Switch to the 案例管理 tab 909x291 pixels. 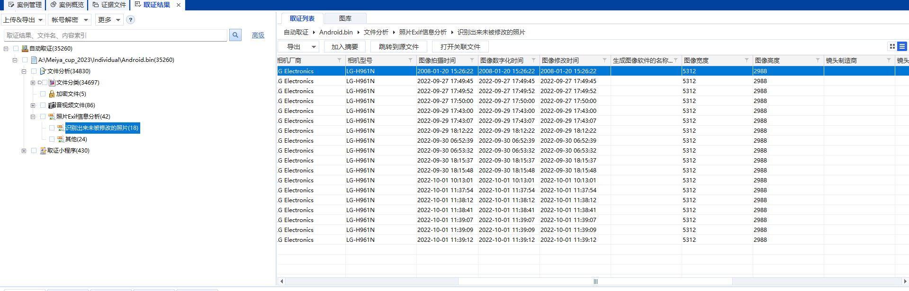tap(25, 5)
